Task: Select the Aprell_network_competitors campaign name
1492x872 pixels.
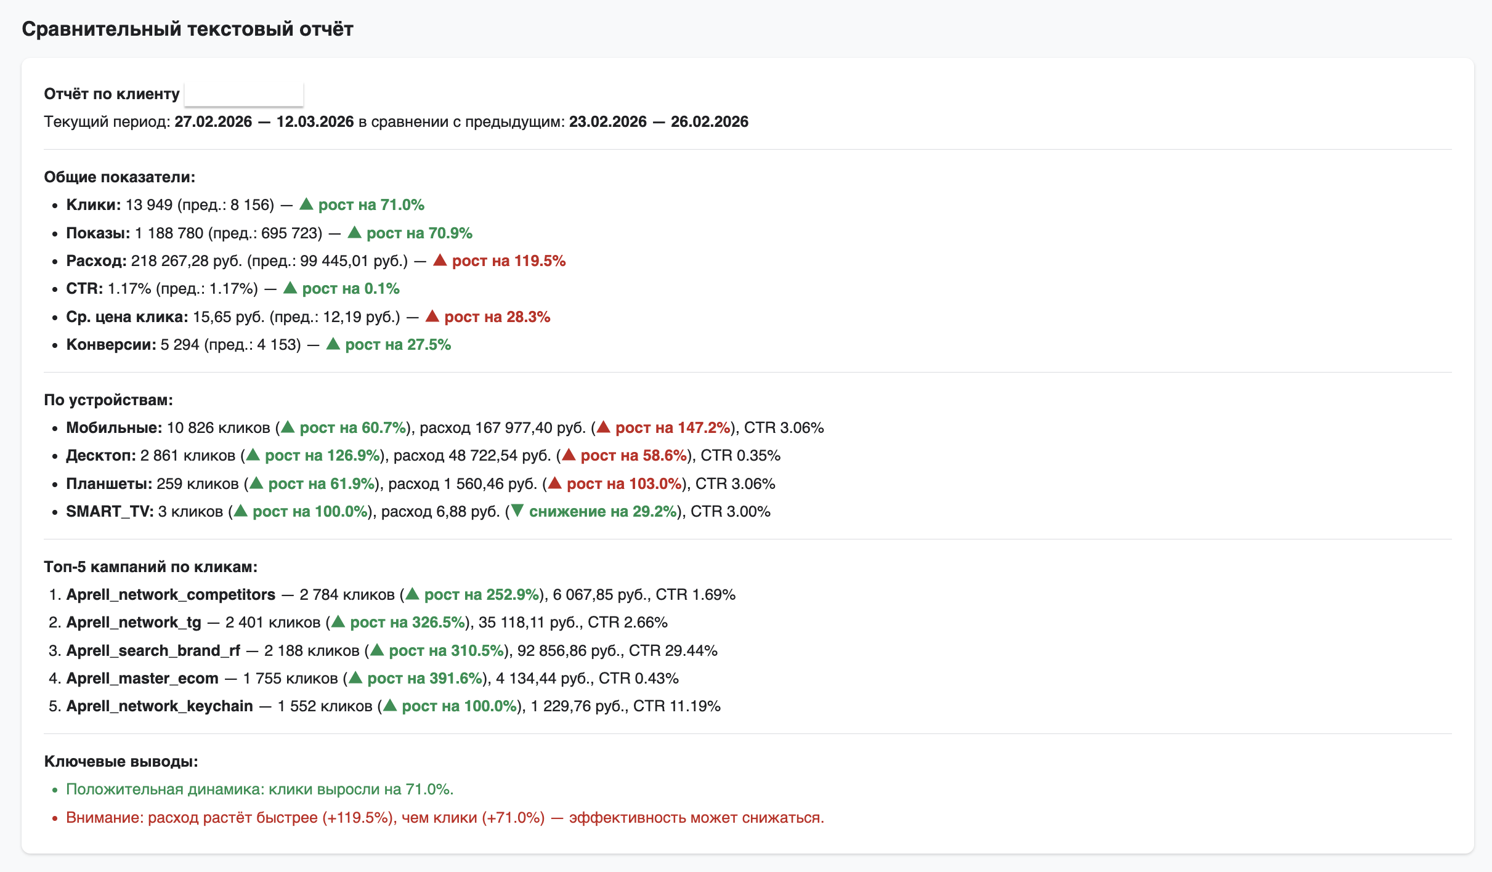Action: (x=171, y=594)
